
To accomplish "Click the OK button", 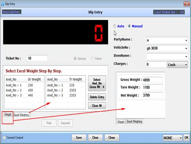I will click(x=186, y=138).
